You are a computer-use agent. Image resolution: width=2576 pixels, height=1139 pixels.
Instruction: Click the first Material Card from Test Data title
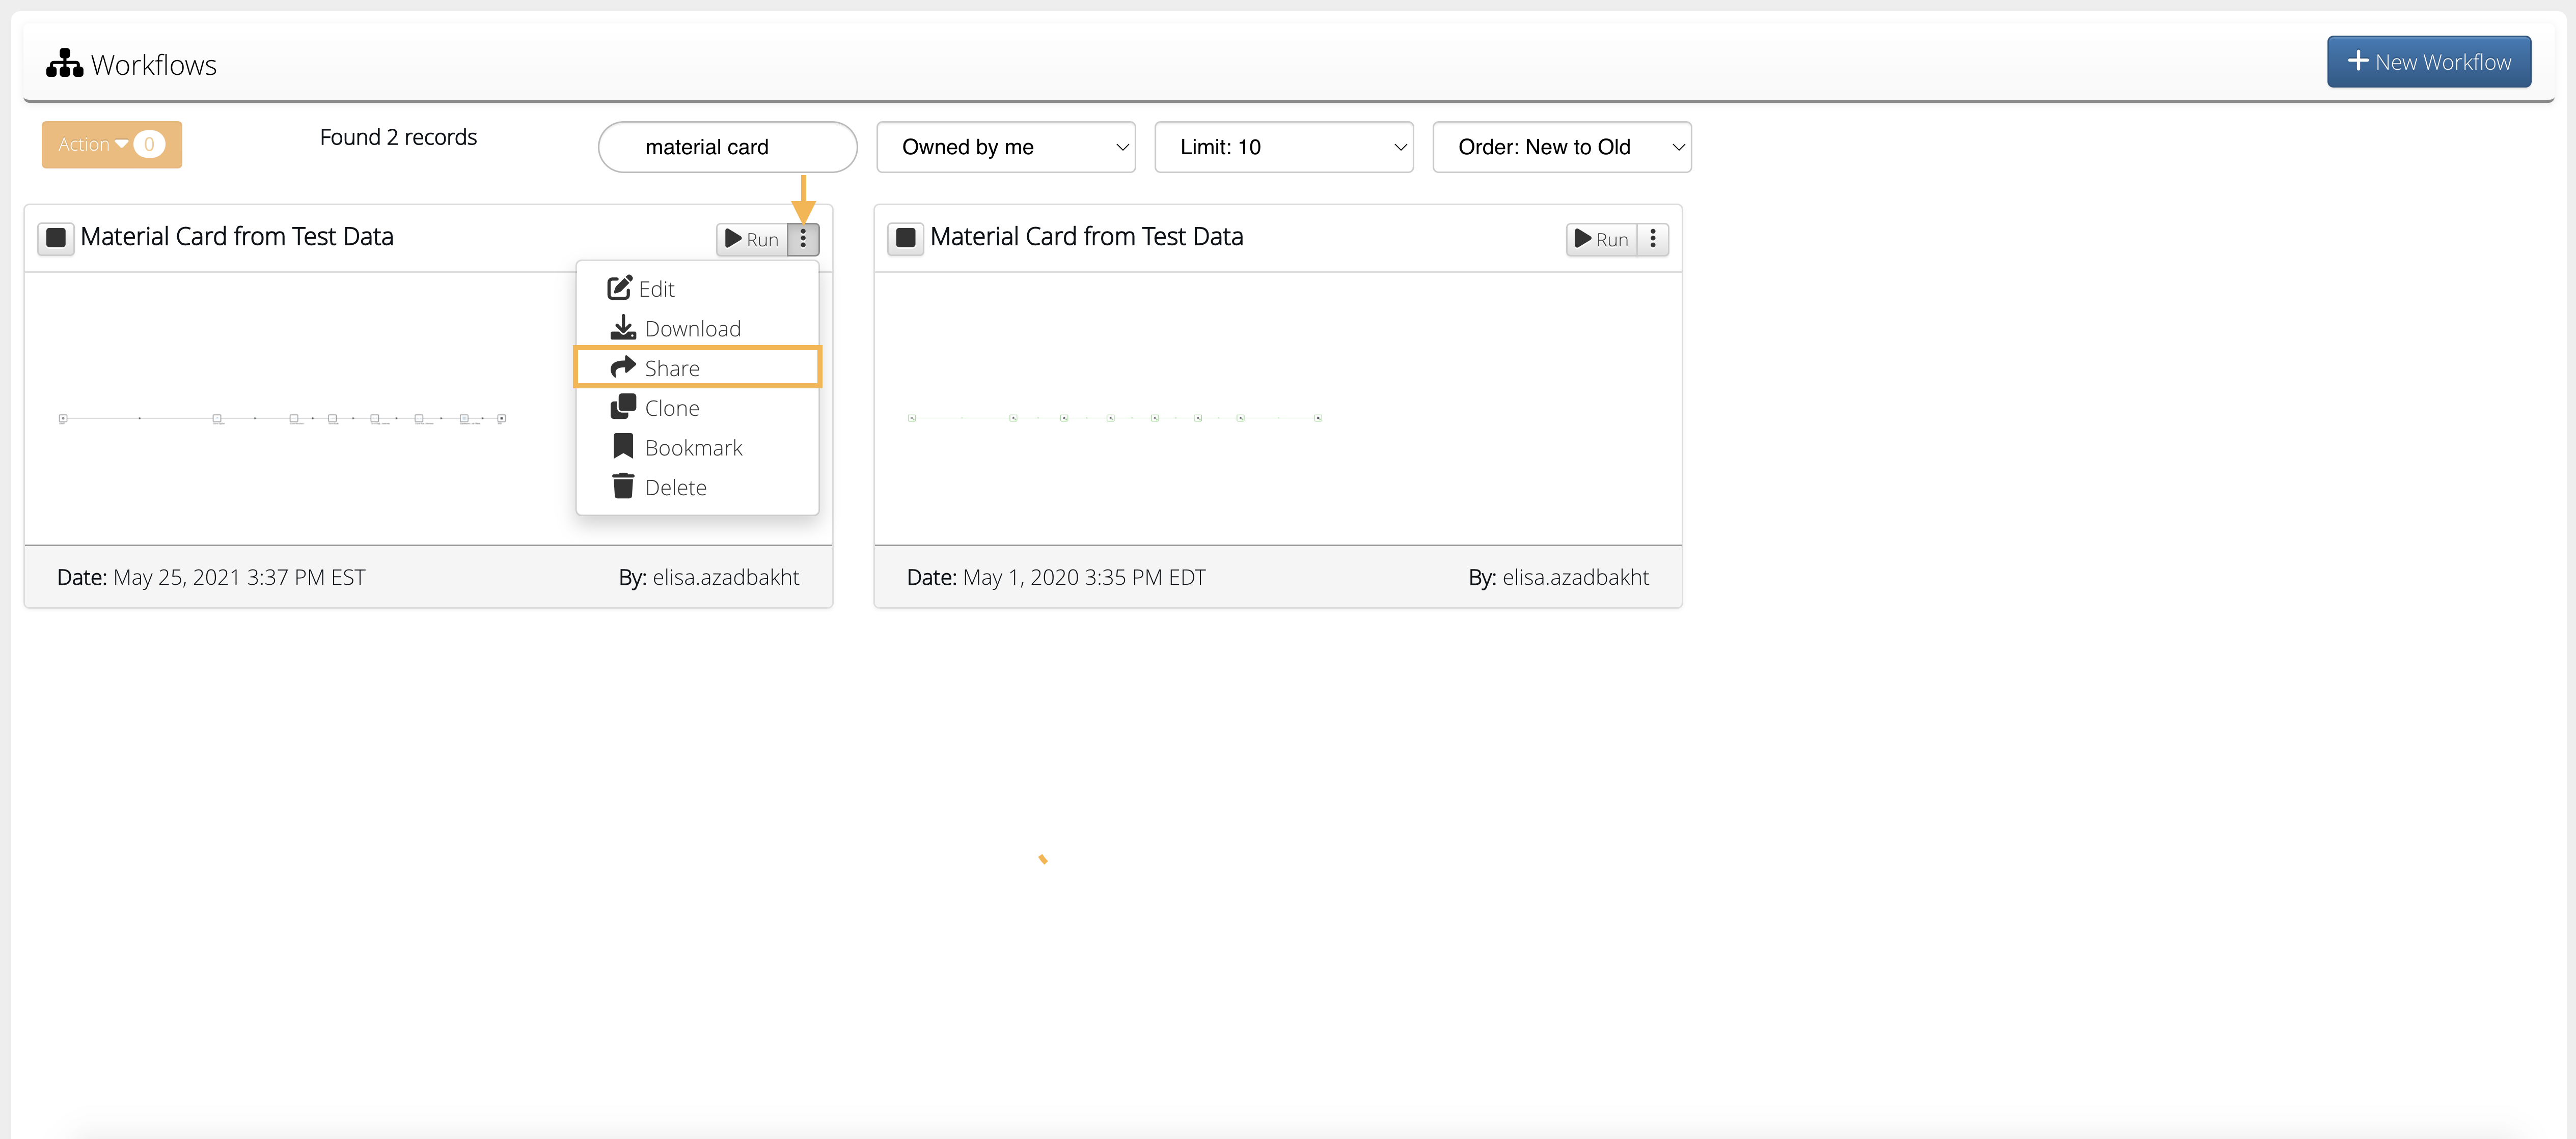point(237,237)
